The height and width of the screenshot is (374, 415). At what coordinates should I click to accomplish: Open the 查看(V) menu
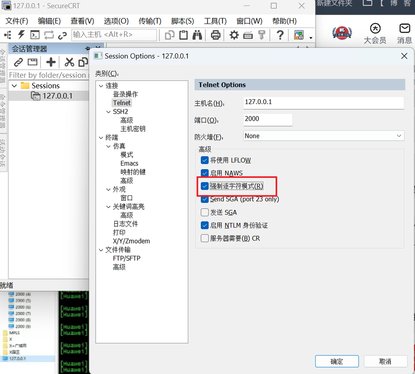tap(82, 21)
